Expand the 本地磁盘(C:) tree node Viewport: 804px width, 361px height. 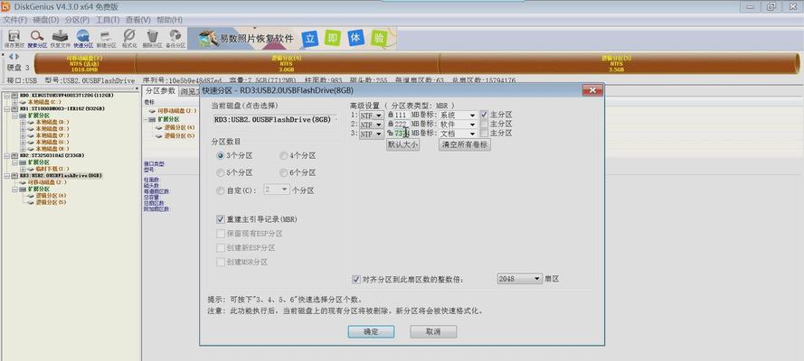(14, 102)
